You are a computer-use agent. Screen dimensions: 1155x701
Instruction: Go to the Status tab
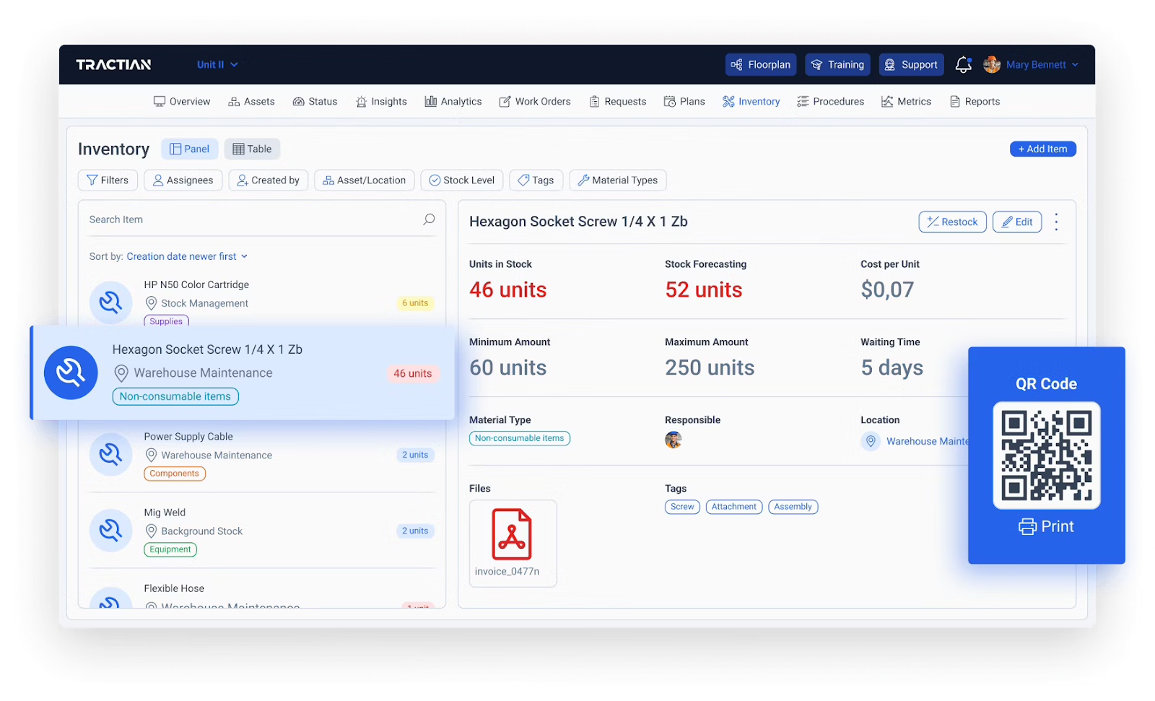pos(315,102)
